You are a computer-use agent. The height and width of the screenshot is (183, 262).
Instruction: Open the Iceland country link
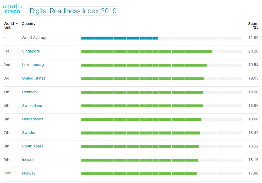(x=28, y=160)
